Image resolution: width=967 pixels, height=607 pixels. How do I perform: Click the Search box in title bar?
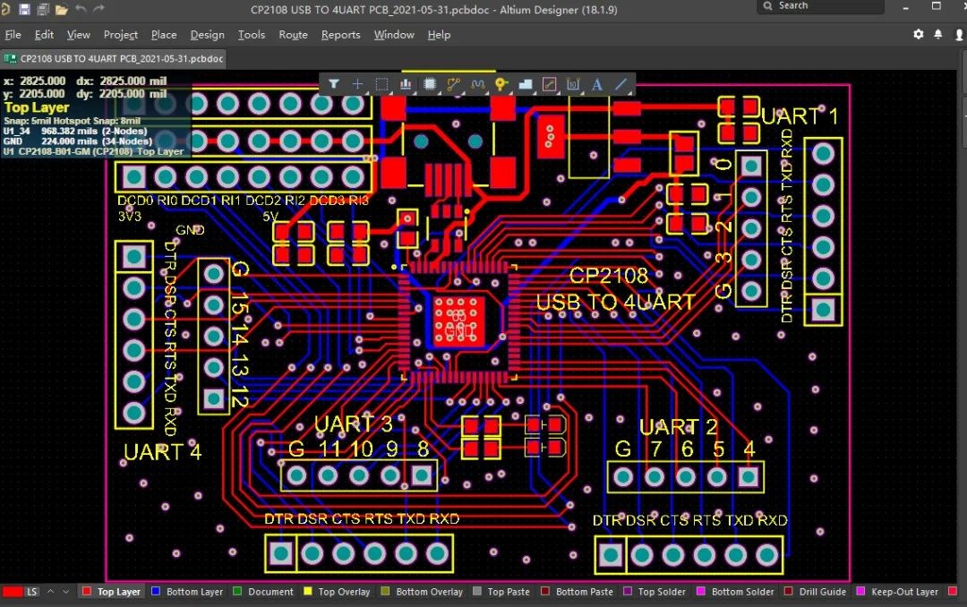[x=820, y=6]
